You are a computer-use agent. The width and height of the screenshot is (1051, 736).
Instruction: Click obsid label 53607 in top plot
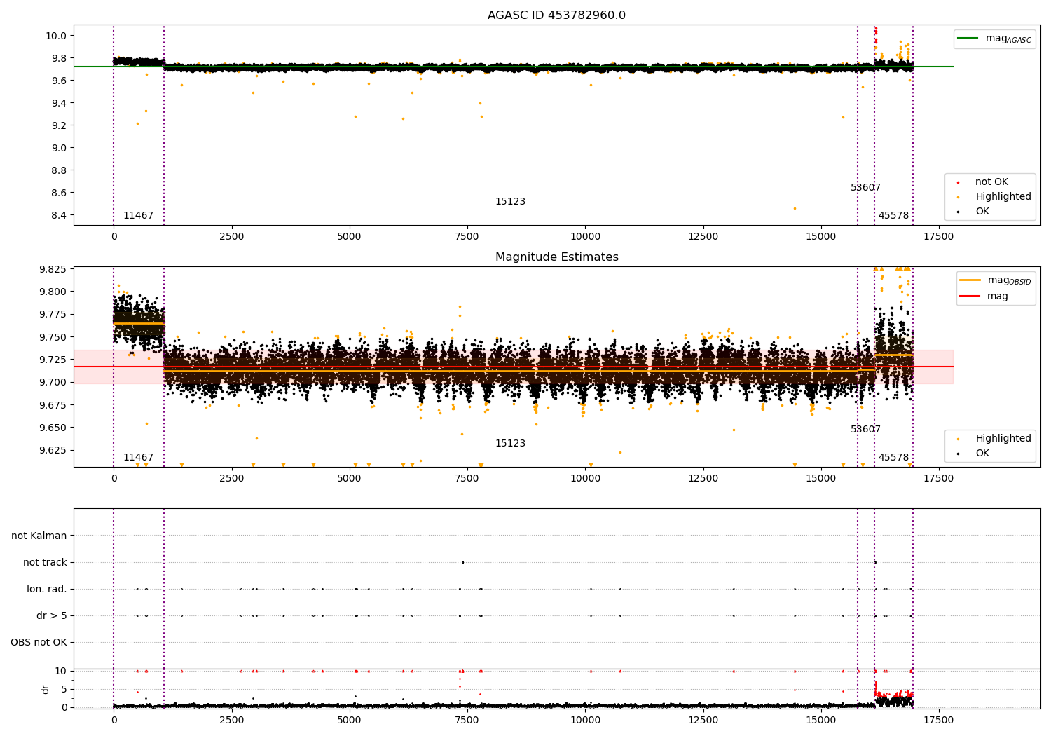tap(865, 188)
